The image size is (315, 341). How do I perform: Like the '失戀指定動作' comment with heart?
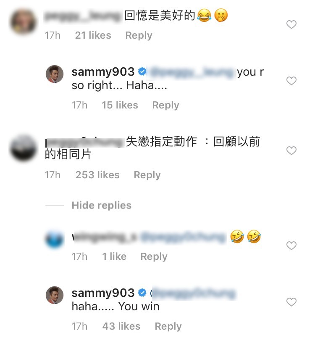[x=291, y=151]
